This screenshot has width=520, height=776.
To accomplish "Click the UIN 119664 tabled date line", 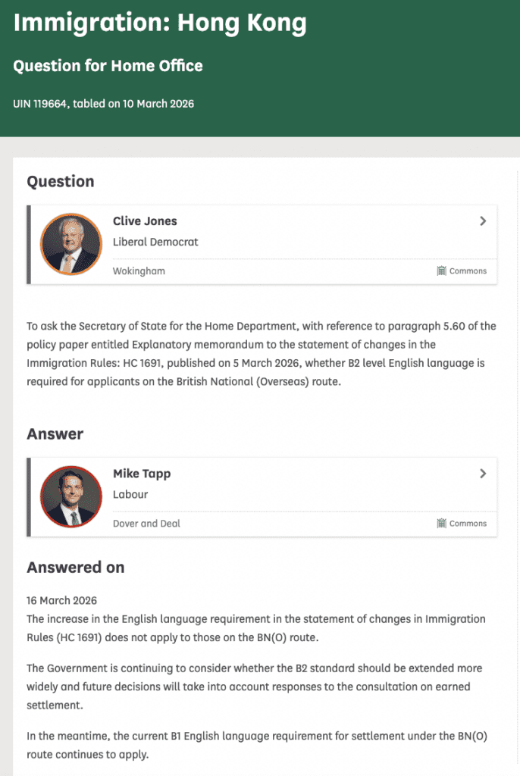I will pos(103,104).
